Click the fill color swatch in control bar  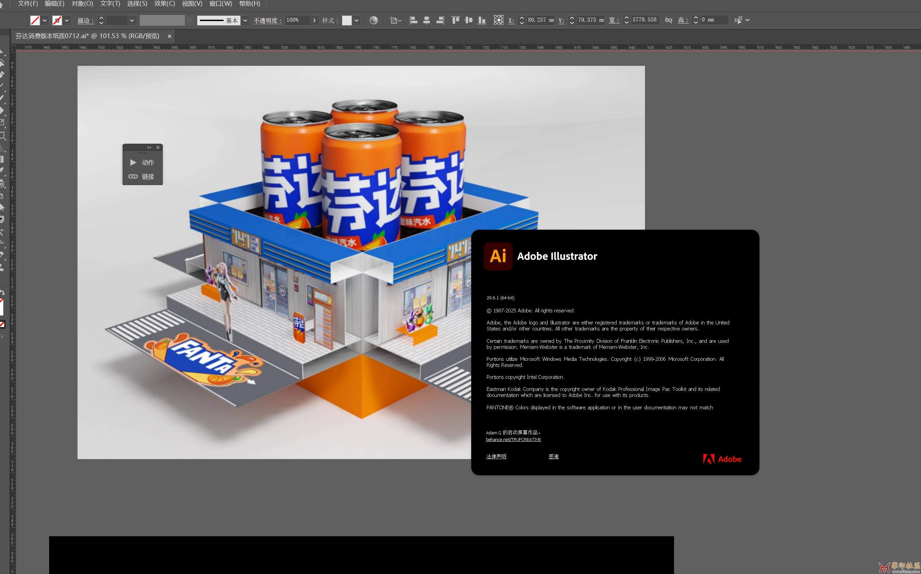(35, 20)
